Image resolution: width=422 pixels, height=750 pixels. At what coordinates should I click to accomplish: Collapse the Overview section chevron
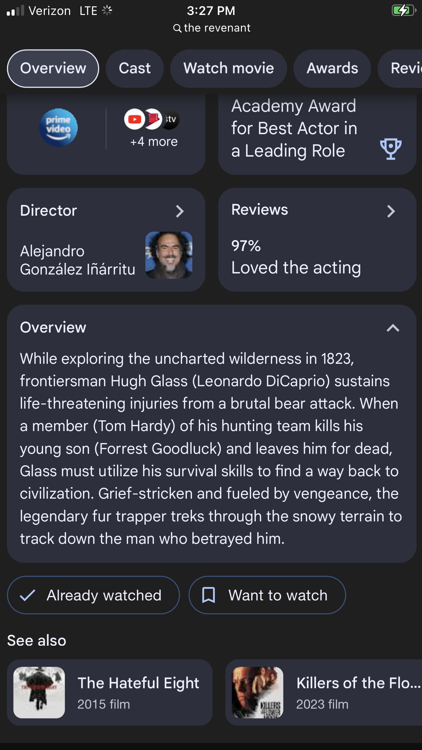393,328
